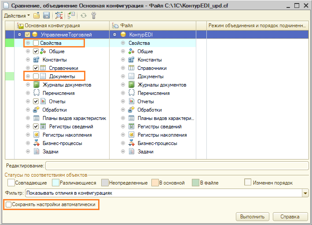The image size is (312, 225).
Task: Click the Журналы документов icon in main configuration
Action: coord(36,85)
